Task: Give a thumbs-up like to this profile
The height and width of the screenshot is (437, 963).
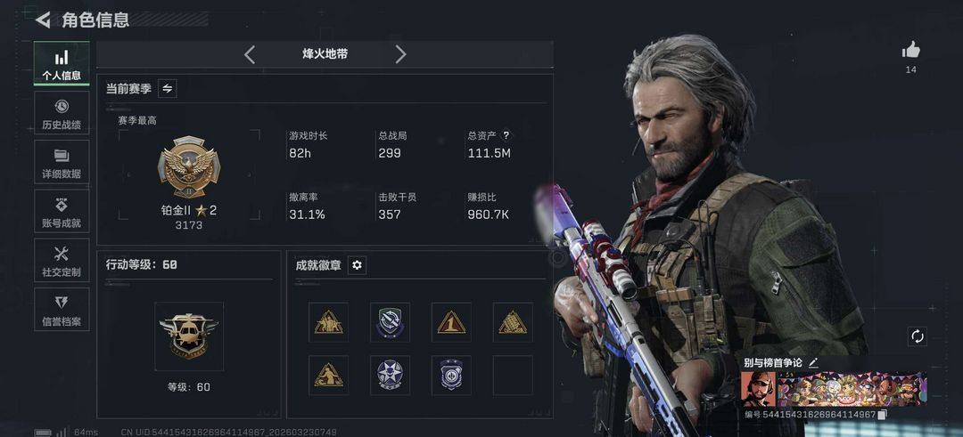Action: pyautogui.click(x=910, y=50)
